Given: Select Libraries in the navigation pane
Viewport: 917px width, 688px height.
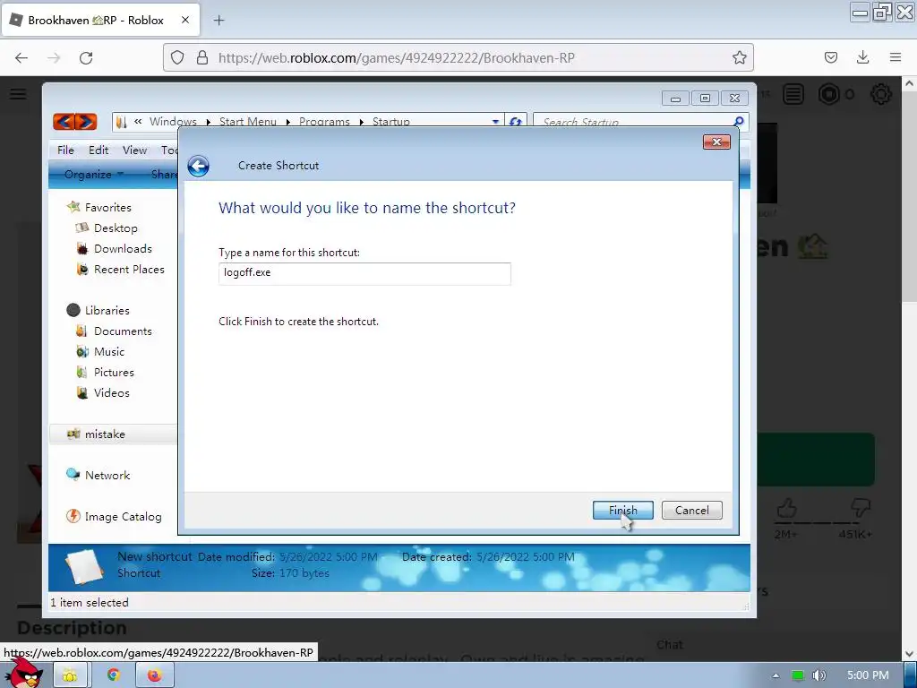Looking at the screenshot, I should pyautogui.click(x=107, y=311).
